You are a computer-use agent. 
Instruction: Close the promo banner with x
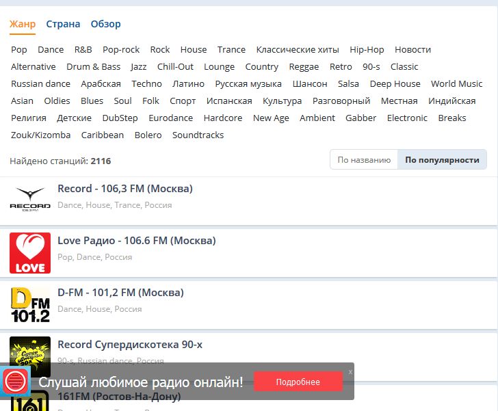point(350,371)
